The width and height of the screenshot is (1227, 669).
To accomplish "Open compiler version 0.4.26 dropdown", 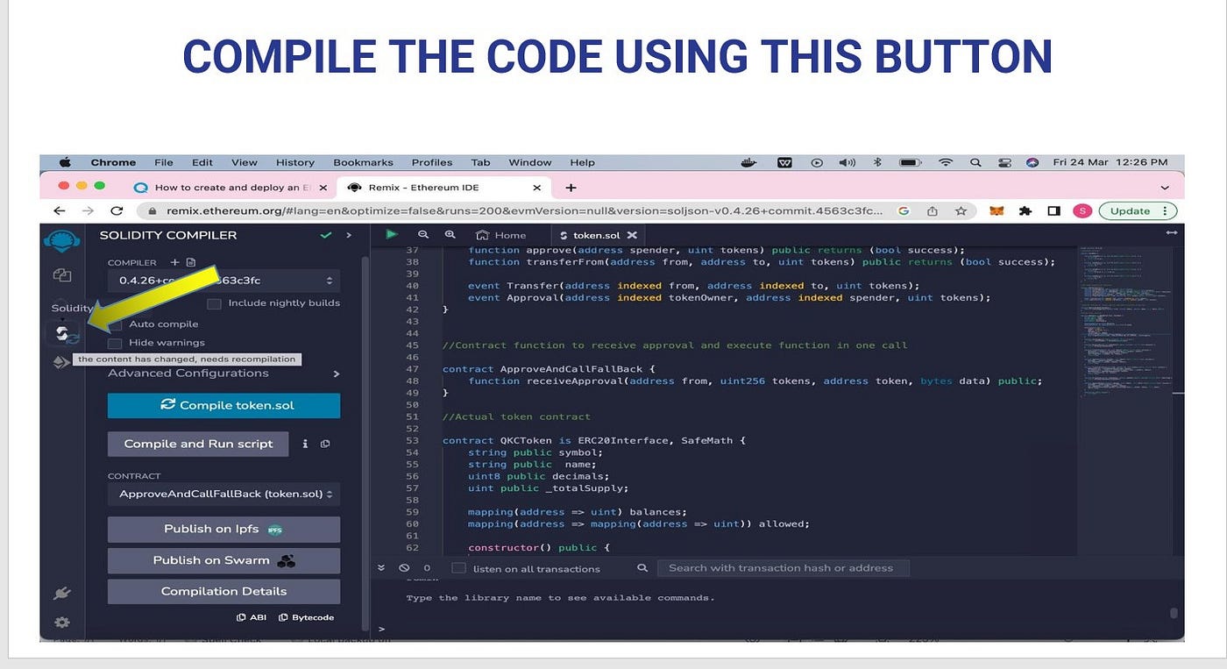I will (223, 281).
